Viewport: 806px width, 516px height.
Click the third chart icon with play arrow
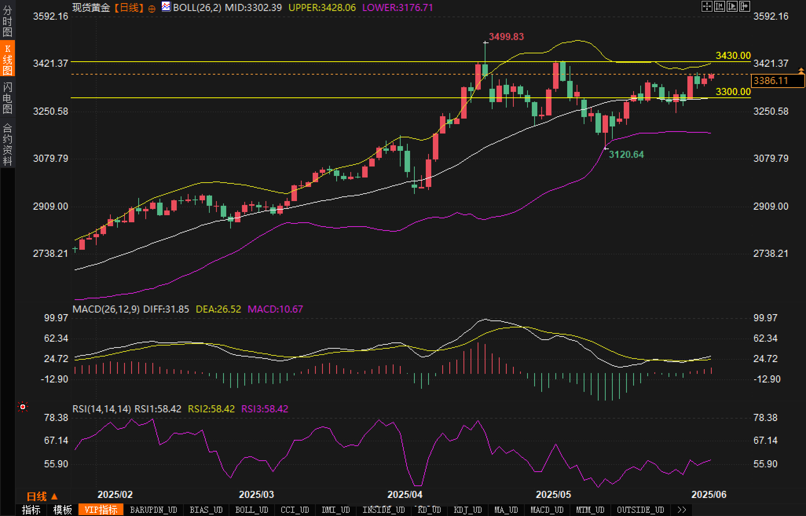point(732,6)
